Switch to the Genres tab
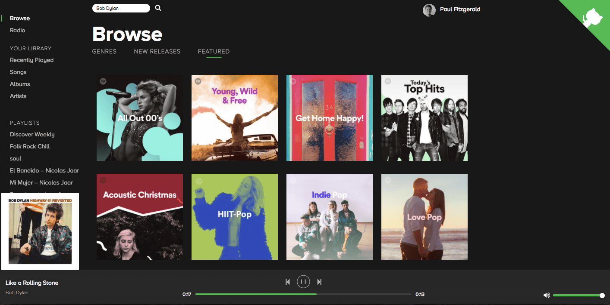The height and width of the screenshot is (305, 610). pos(104,51)
